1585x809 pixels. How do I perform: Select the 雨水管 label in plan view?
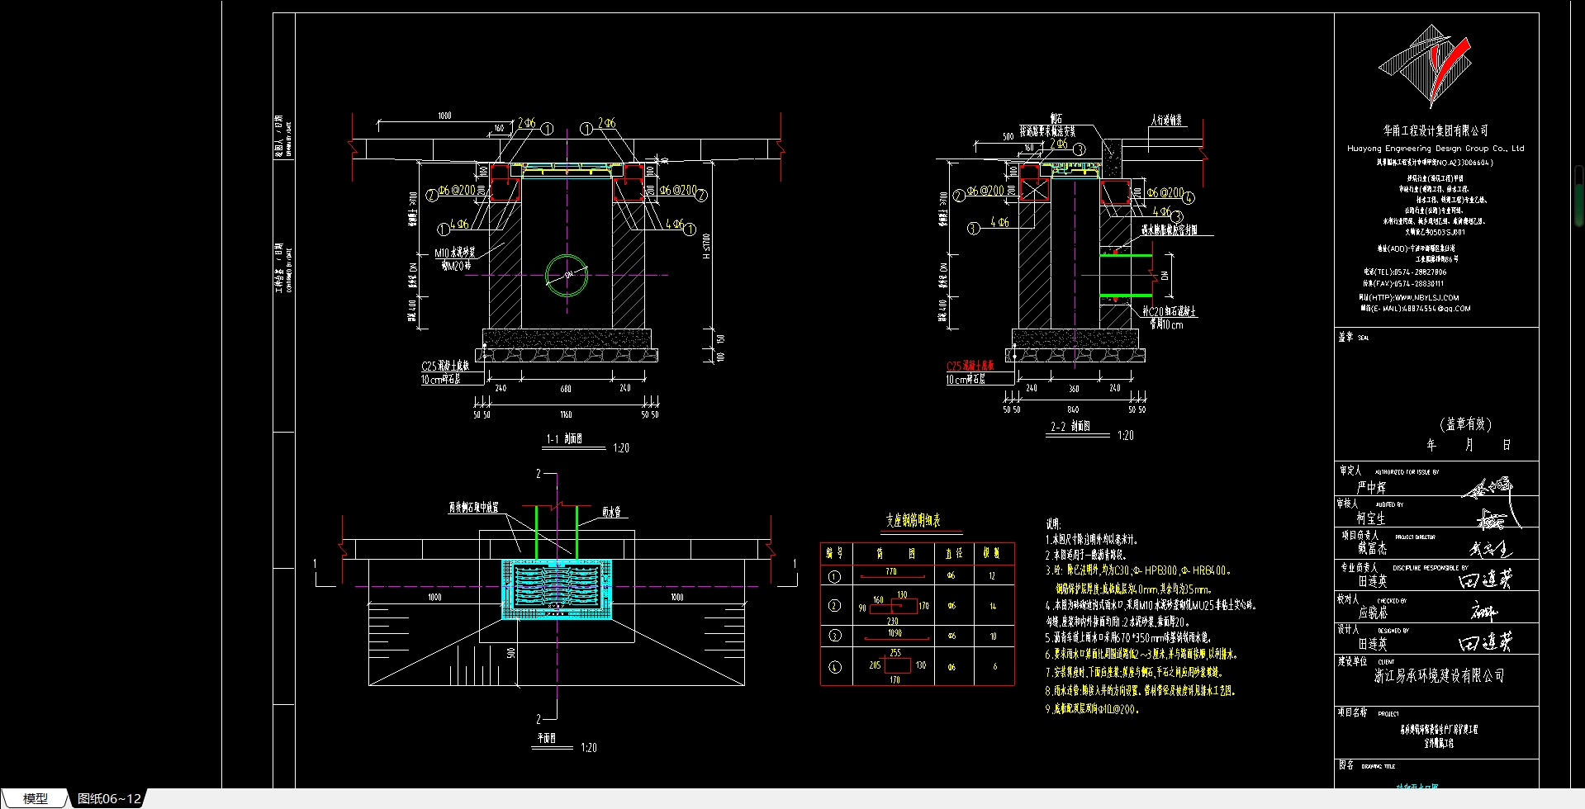click(611, 512)
